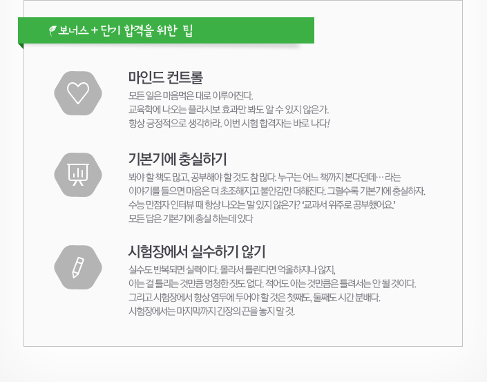Click the dark green folded ribbon corner
This screenshot has width=487, height=382.
coord(21,46)
